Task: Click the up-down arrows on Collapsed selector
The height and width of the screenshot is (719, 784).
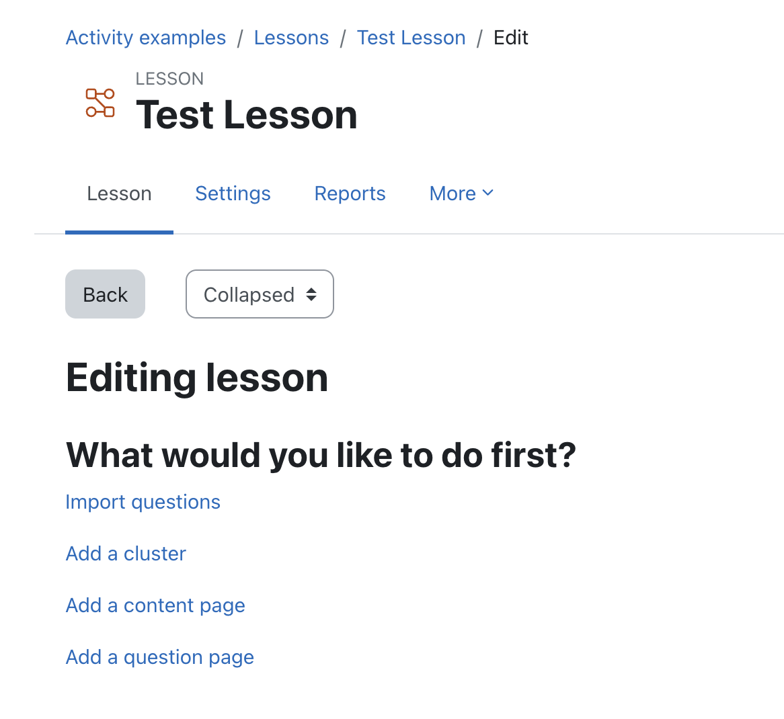Action: click(x=311, y=294)
